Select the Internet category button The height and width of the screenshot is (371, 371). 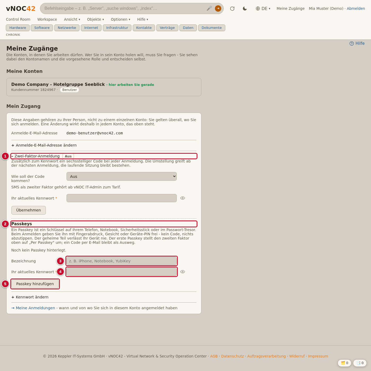pyautogui.click(x=91, y=28)
